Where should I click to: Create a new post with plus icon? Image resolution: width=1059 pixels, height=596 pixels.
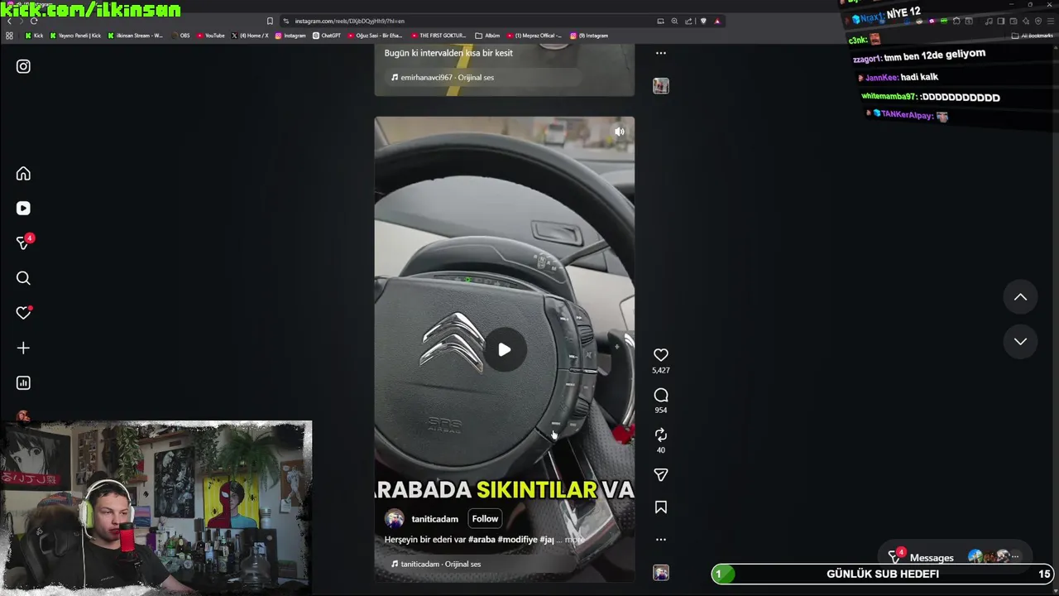(x=23, y=348)
